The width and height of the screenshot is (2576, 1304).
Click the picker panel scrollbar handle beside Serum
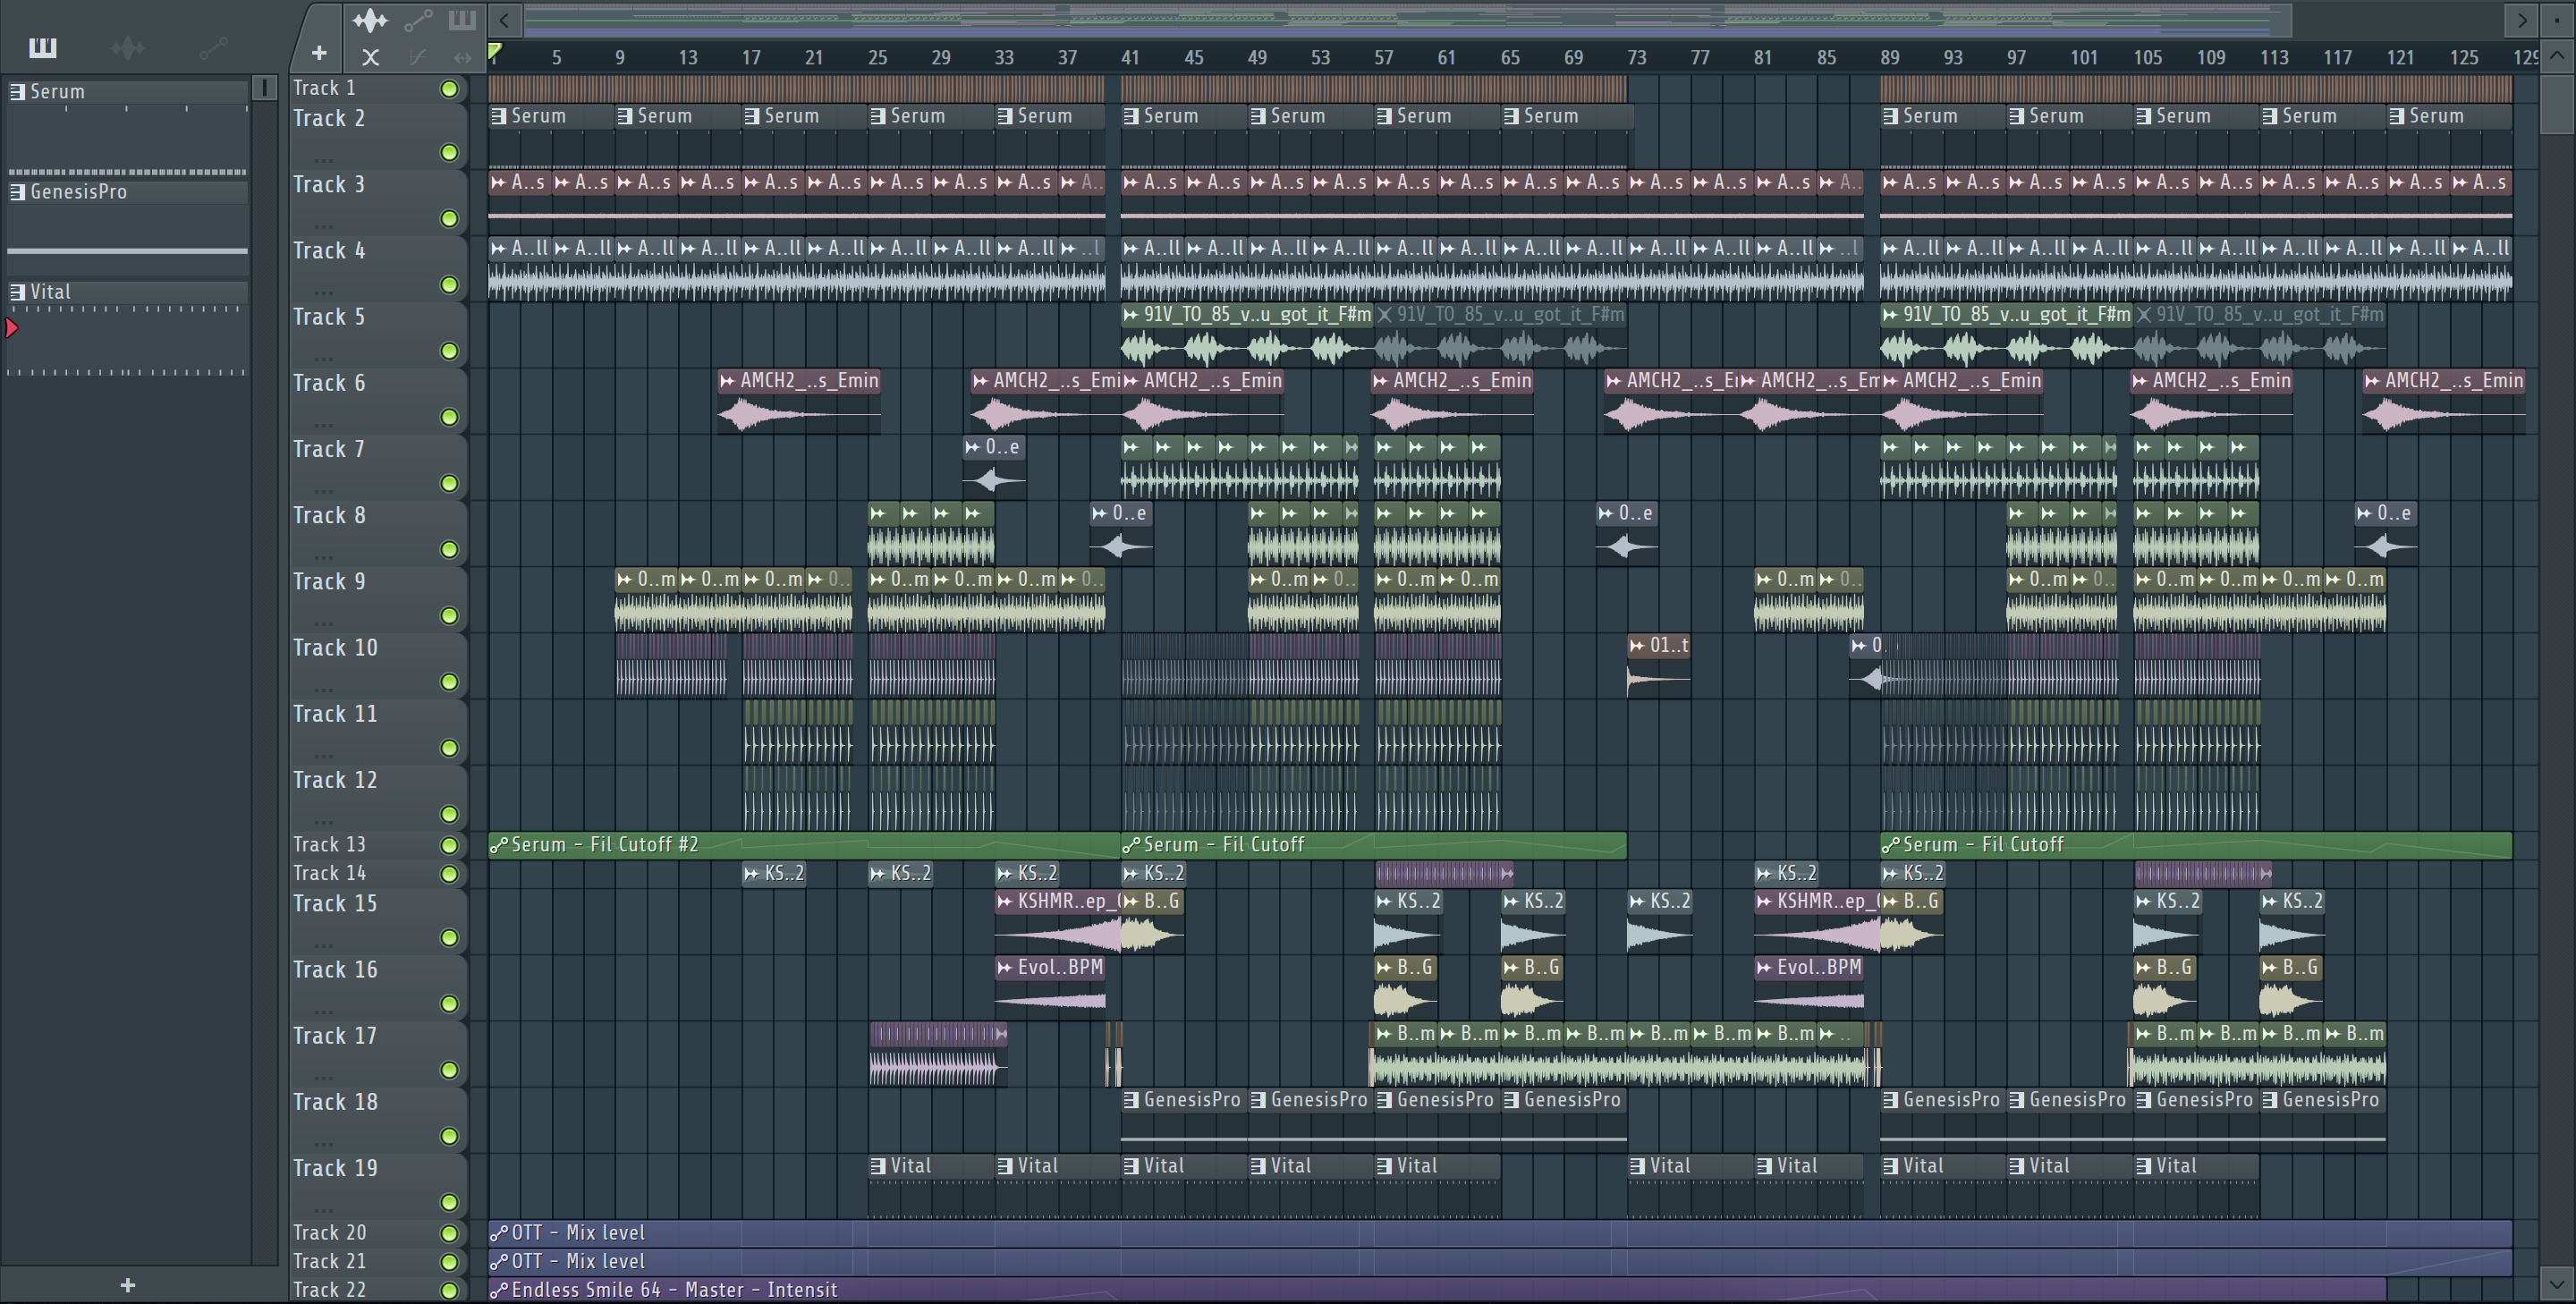coord(265,88)
